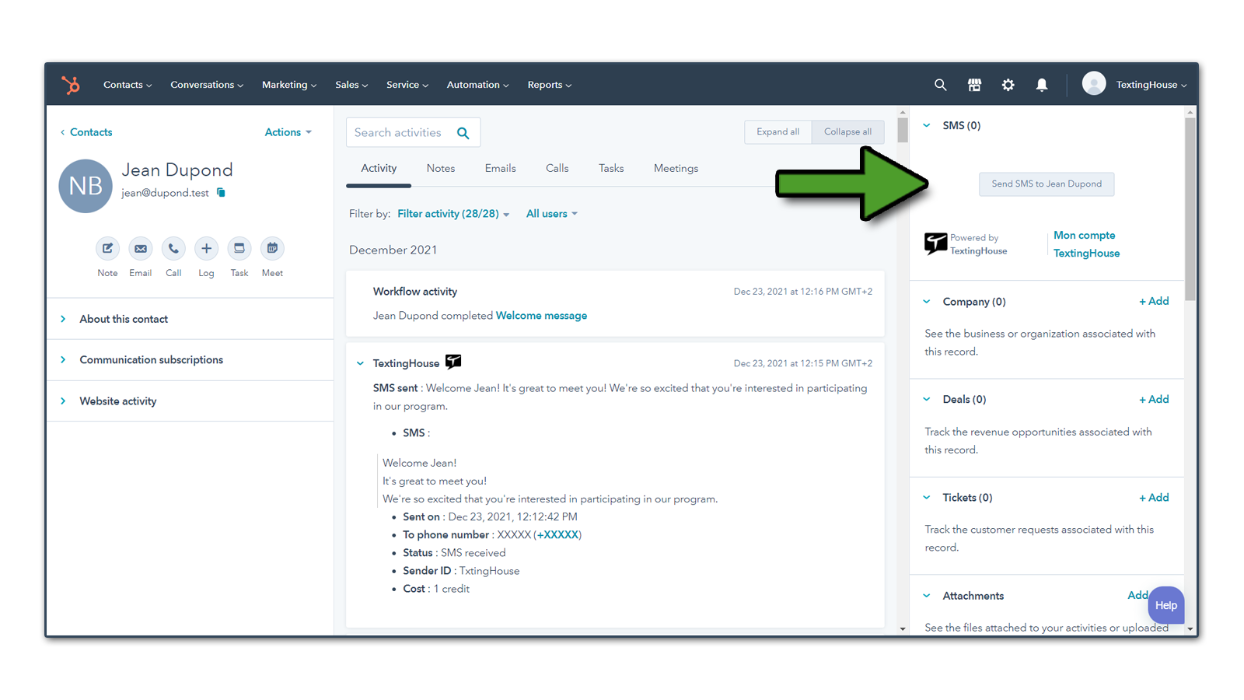Start a call with the Call icon
Viewport: 1244px width, 700px height.
173,247
